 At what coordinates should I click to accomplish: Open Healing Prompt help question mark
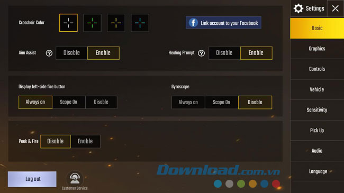point(202,53)
